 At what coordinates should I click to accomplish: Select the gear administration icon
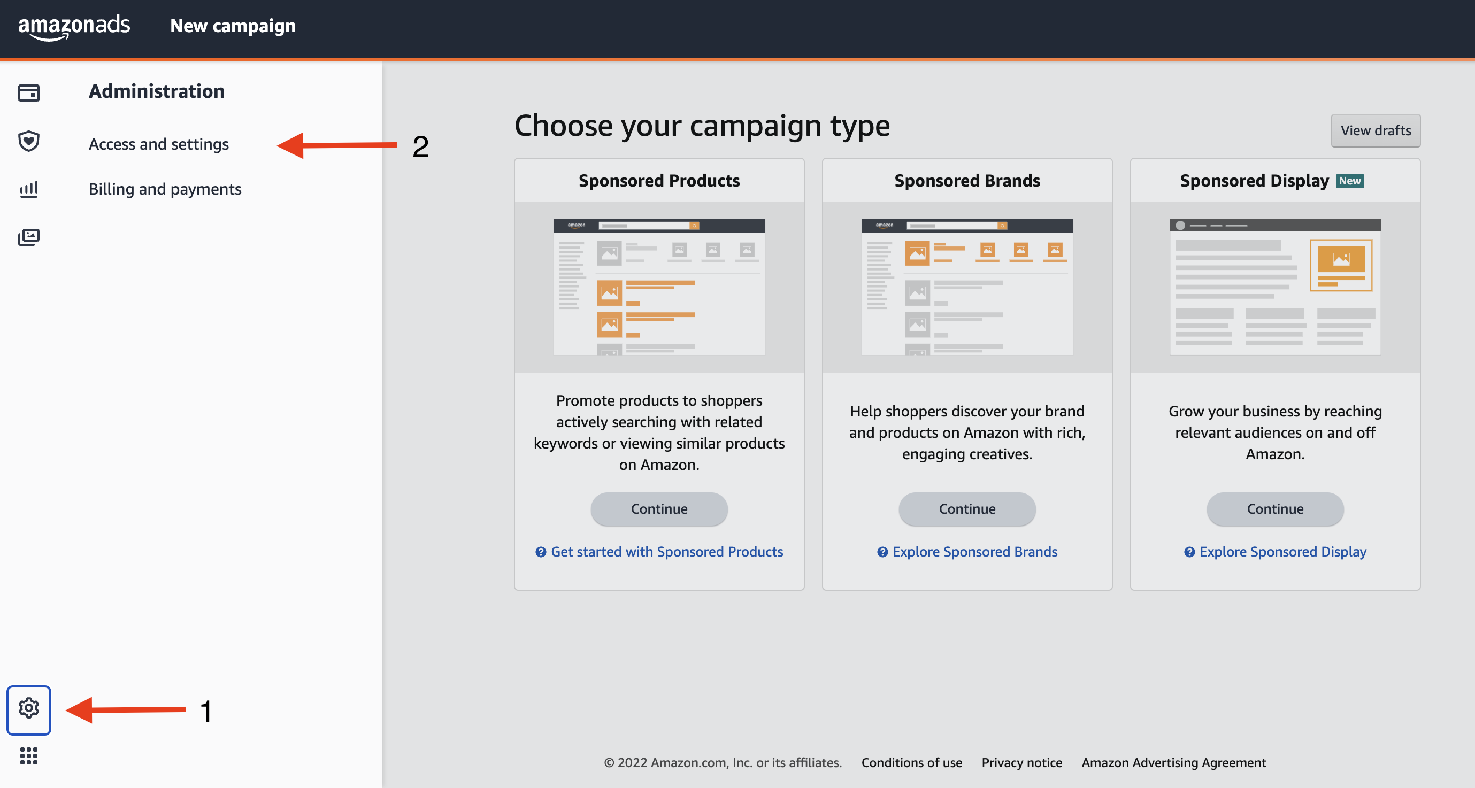(29, 709)
